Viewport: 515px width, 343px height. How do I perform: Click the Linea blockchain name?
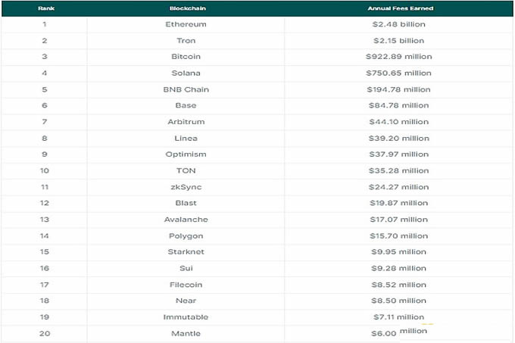click(x=186, y=138)
